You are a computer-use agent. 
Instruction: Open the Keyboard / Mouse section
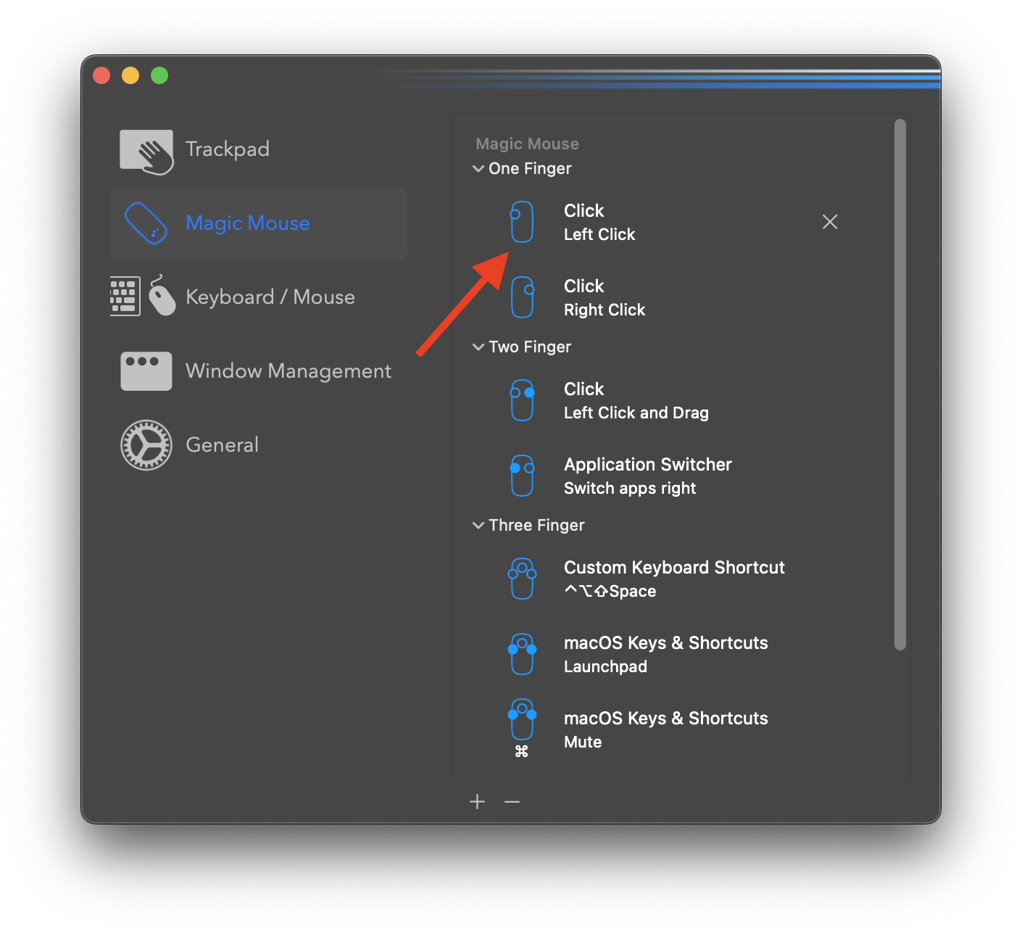[270, 297]
